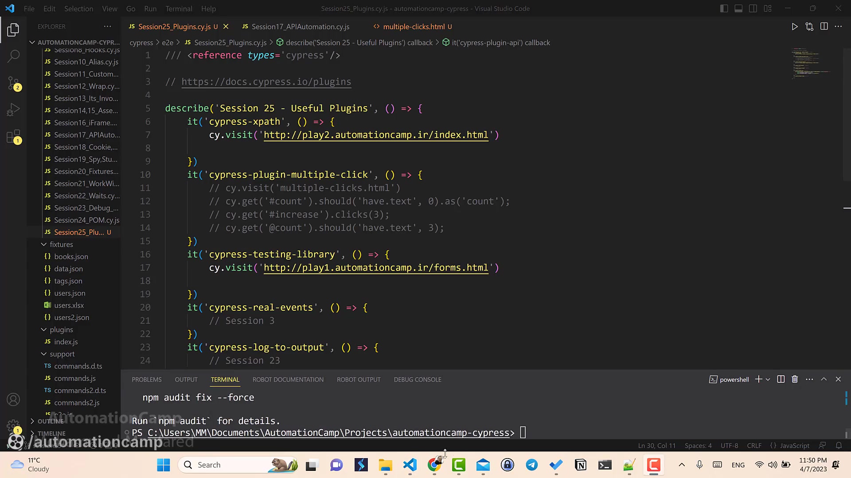
Task: Click the editor minimap preview
Action: (811, 63)
